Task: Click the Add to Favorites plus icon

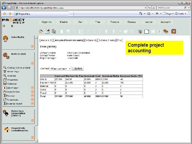Action: point(10,14)
